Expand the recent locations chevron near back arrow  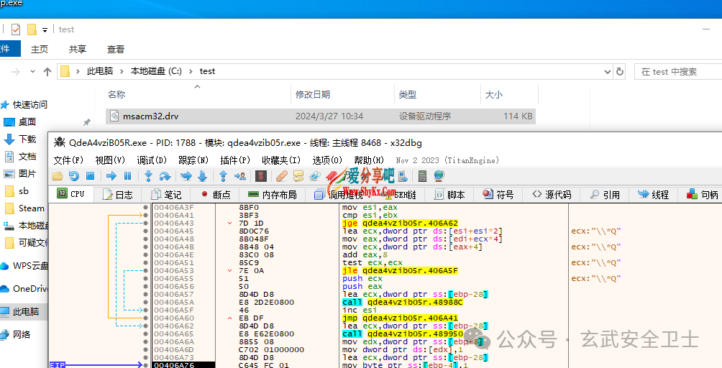click(x=34, y=71)
